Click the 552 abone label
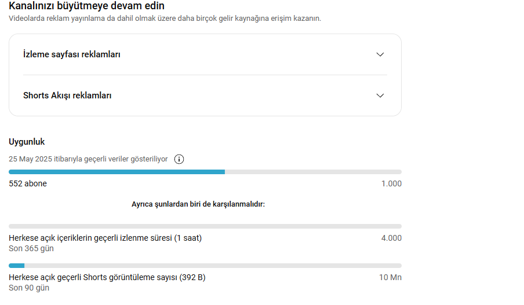The image size is (524, 305). click(28, 183)
